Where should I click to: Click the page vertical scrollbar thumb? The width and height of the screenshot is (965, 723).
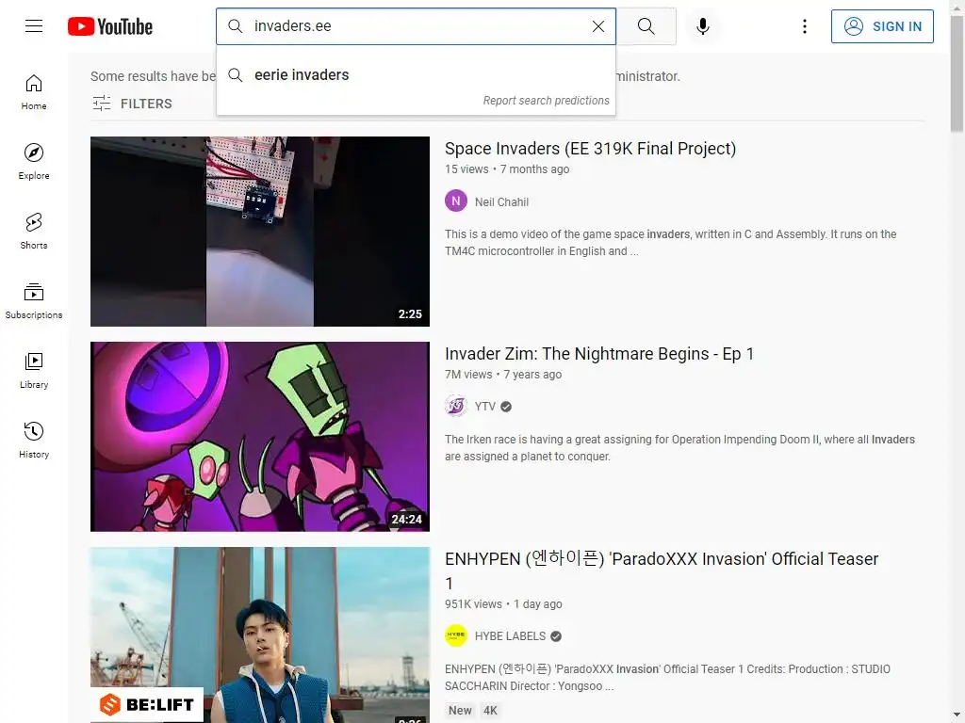pos(957,72)
